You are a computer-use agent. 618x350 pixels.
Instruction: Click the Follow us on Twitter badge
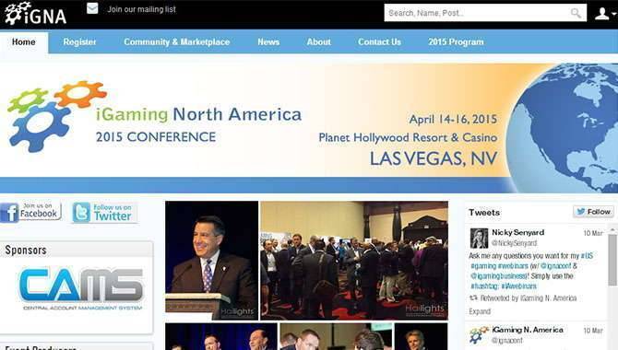point(104,213)
